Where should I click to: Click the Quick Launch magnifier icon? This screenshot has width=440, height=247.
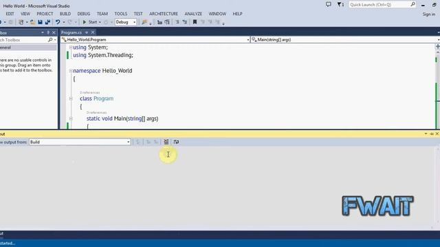coord(412,5)
